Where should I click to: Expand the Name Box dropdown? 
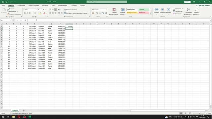11,20
